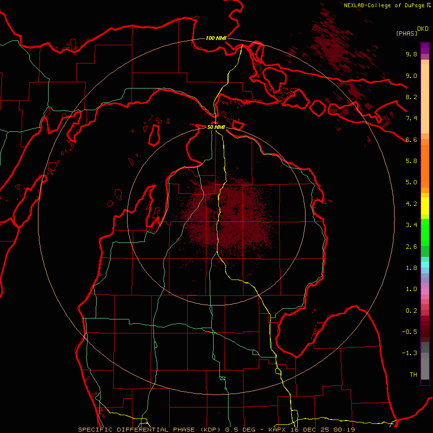Screen dimensions: 433x433
Task: Click the 00:19 time stamp
Action: [344, 430]
